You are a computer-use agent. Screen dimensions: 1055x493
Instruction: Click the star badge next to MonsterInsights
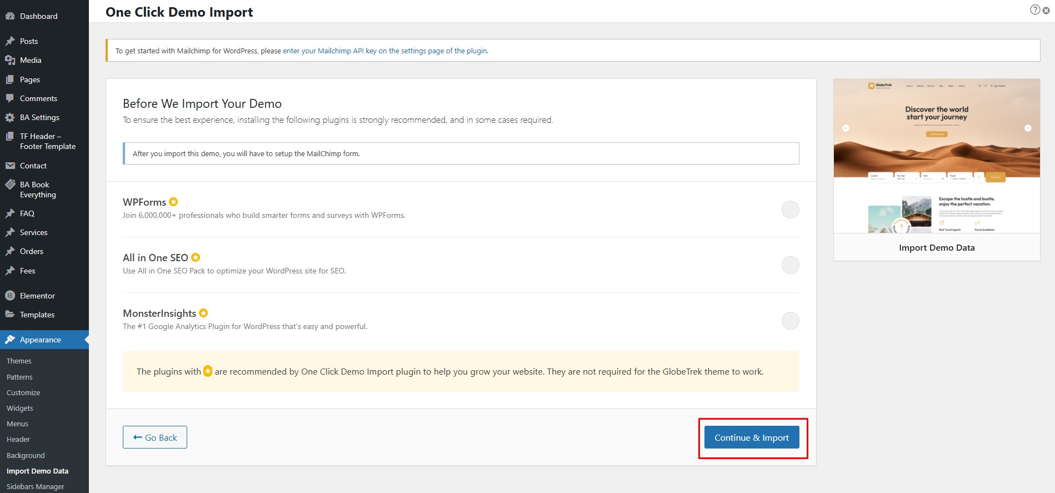coord(203,313)
